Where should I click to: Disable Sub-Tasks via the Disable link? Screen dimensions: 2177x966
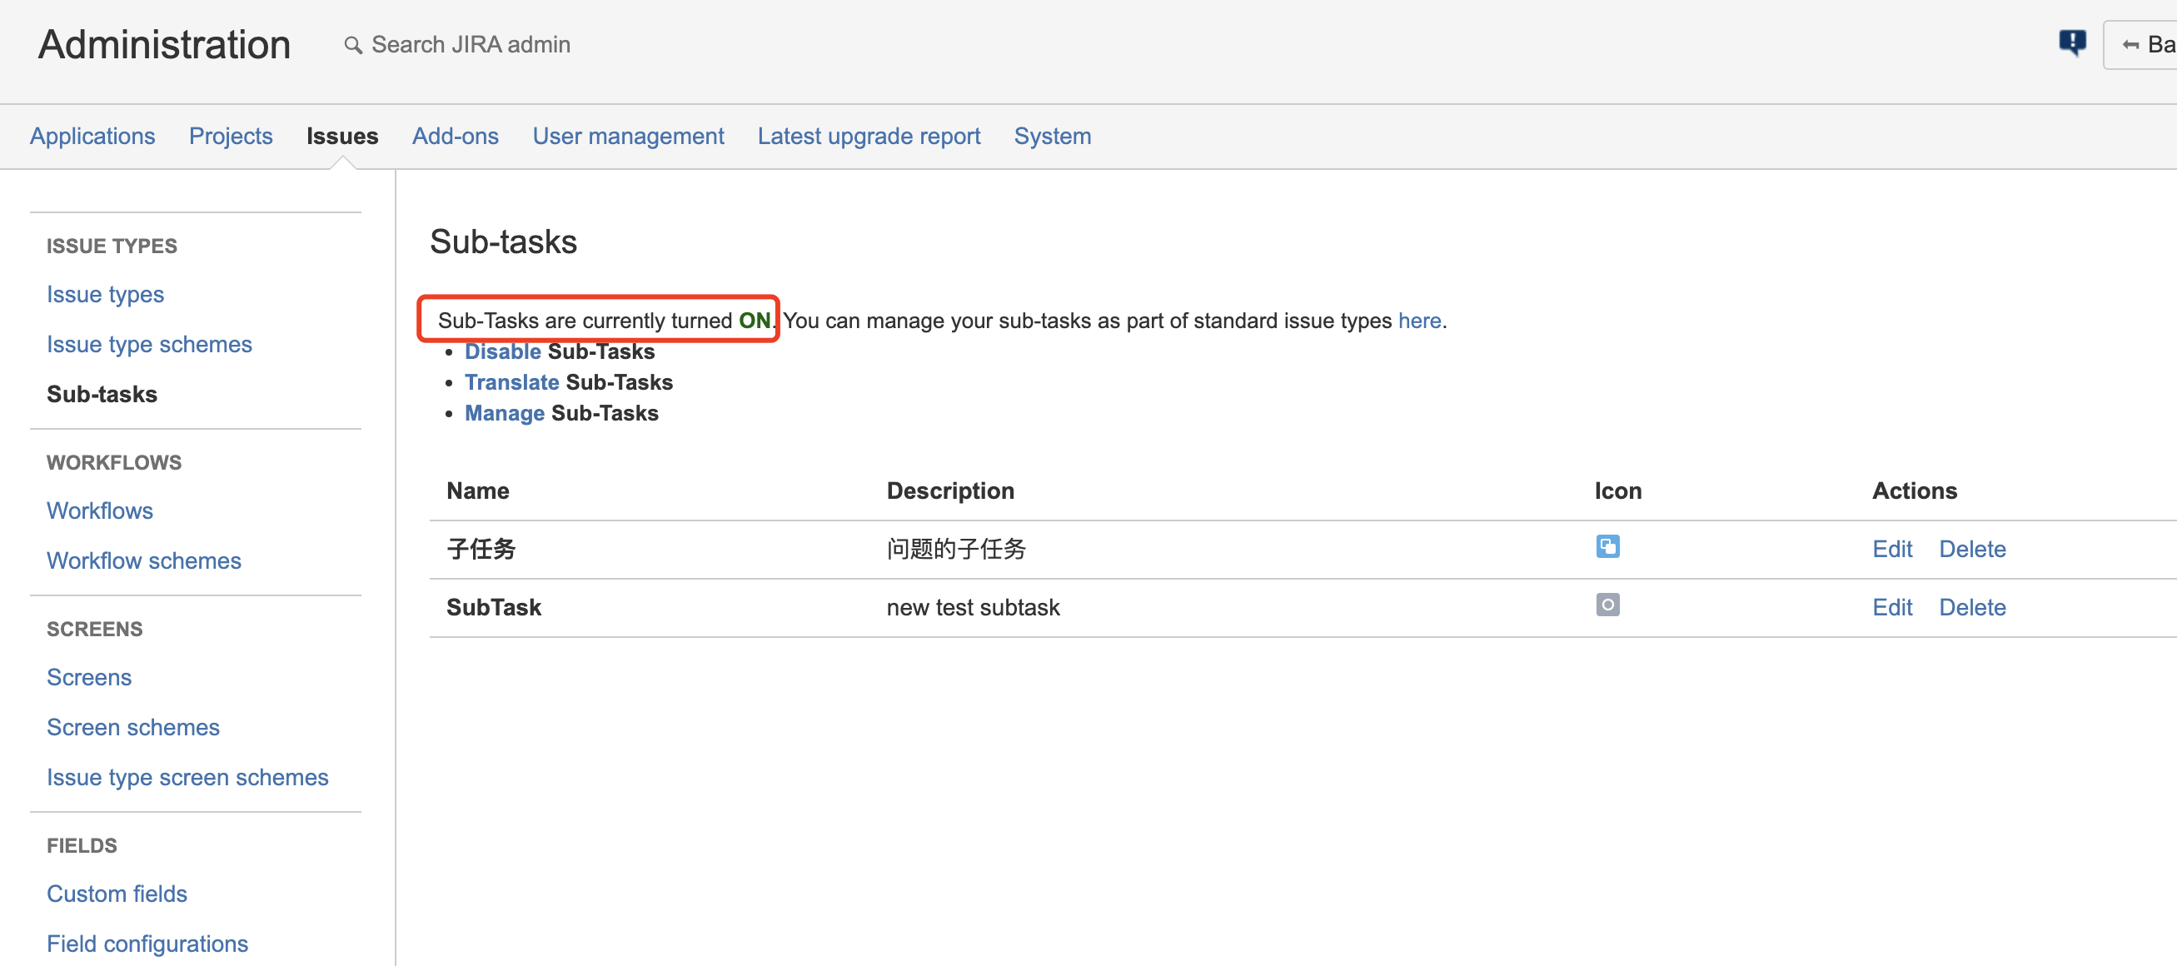(502, 351)
